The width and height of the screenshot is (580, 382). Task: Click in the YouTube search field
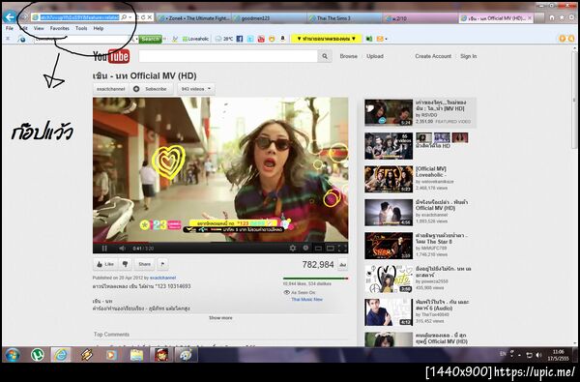tap(228, 56)
